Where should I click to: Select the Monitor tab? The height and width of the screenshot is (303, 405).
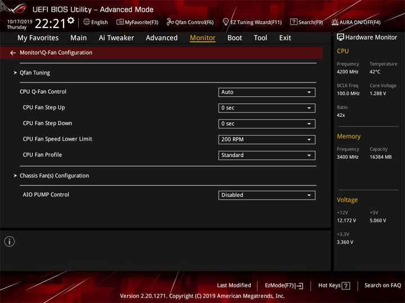click(202, 38)
